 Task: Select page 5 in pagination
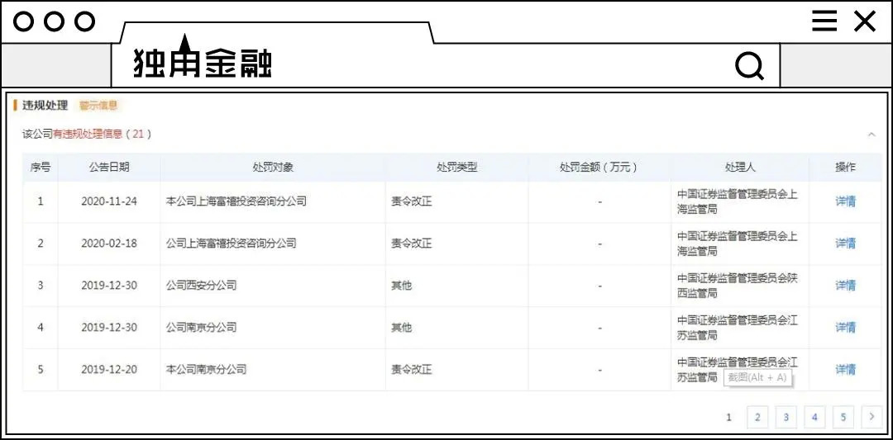click(843, 417)
